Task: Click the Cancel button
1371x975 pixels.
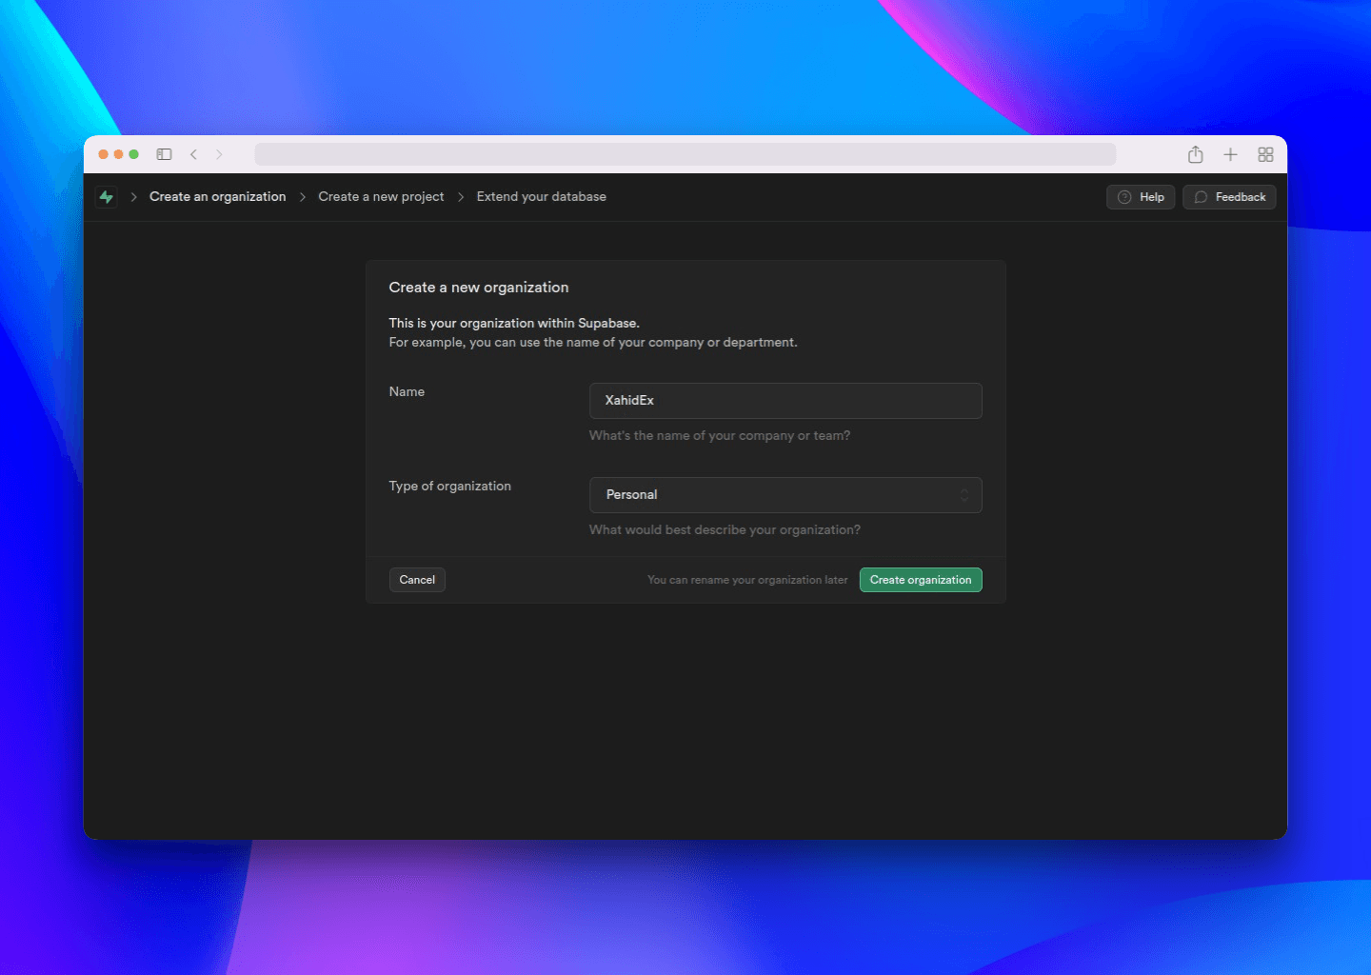Action: [x=417, y=580]
